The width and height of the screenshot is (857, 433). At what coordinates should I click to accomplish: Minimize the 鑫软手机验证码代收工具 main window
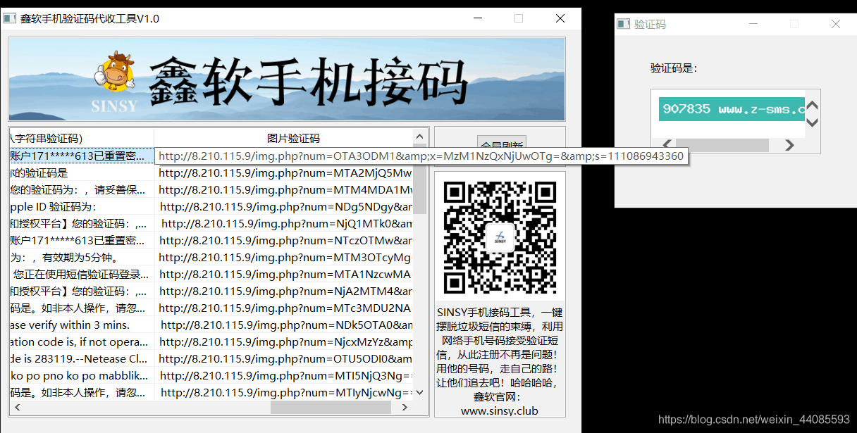(476, 18)
